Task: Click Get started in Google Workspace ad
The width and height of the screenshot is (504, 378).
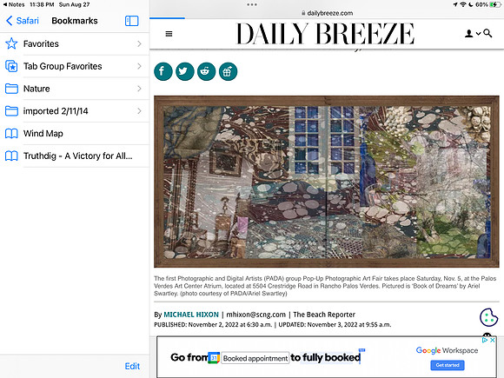Action: click(448, 365)
